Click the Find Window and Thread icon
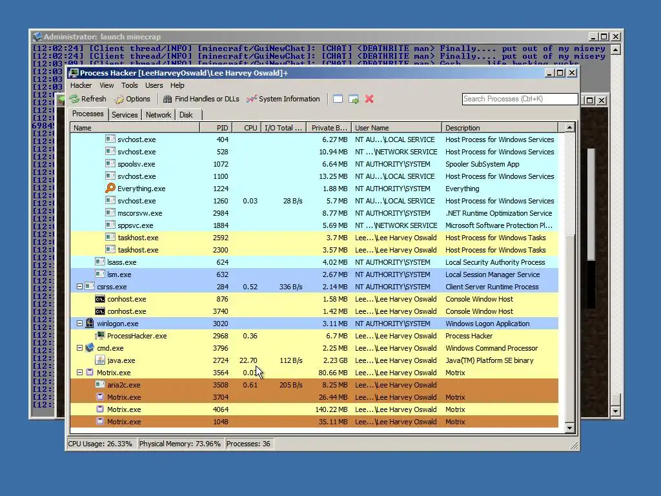This screenshot has height=496, width=661. click(354, 99)
